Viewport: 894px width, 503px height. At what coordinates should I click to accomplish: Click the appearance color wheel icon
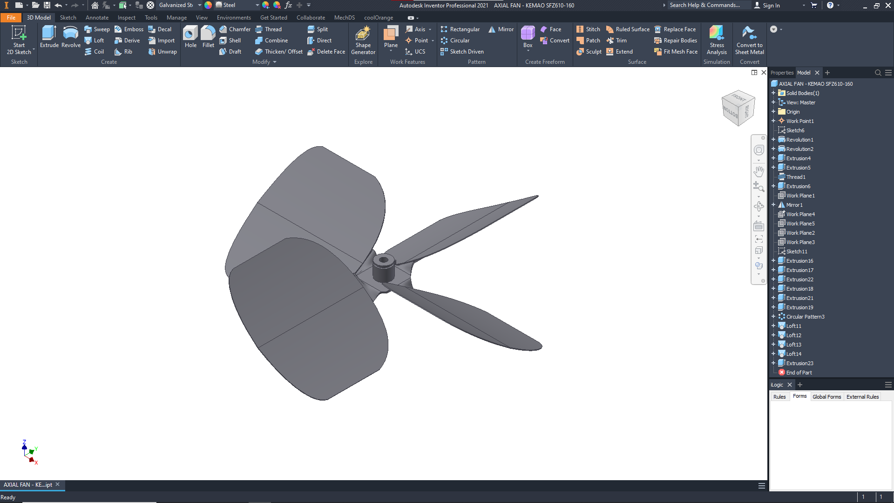coord(208,5)
